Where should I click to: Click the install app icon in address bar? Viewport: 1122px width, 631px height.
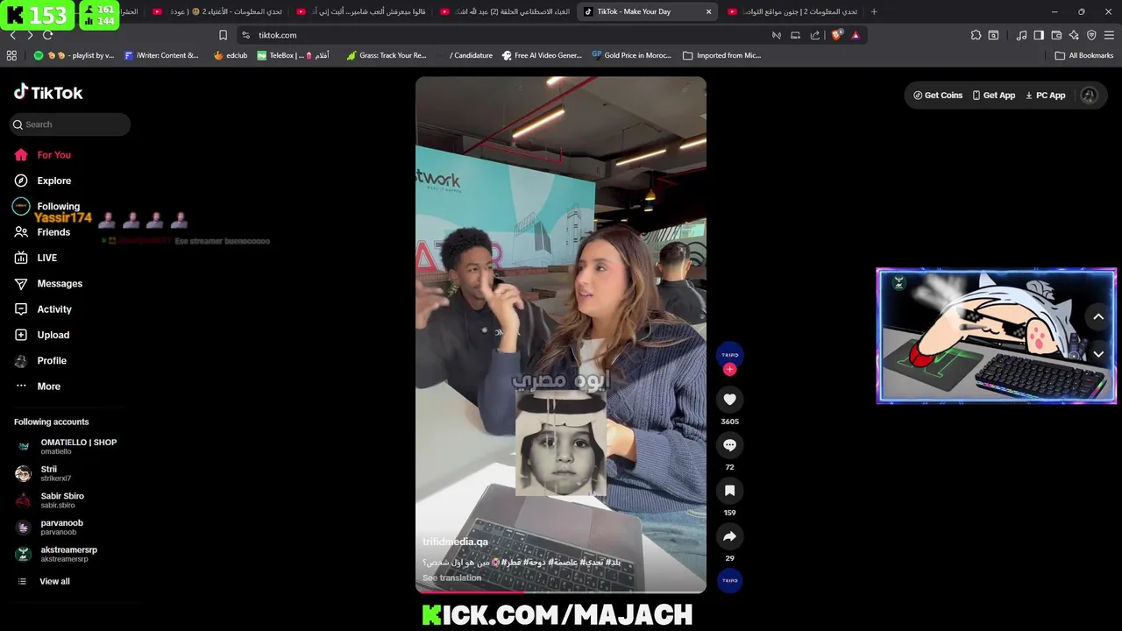[x=795, y=35]
